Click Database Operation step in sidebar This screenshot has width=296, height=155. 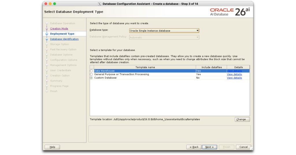[x=62, y=23]
